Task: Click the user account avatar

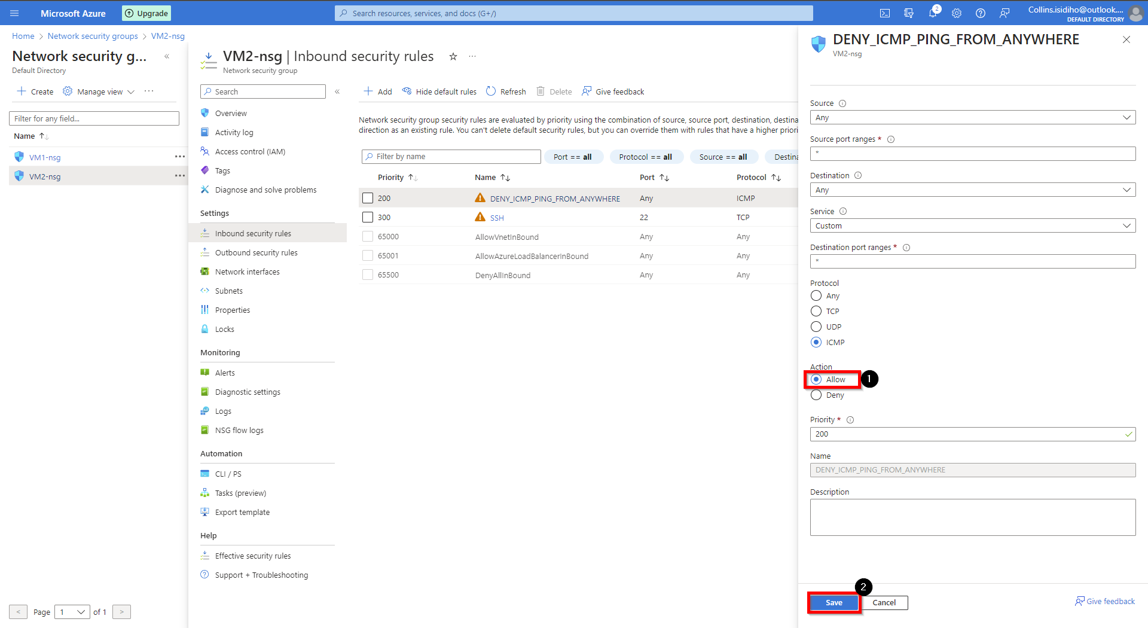Action: click(x=1136, y=13)
